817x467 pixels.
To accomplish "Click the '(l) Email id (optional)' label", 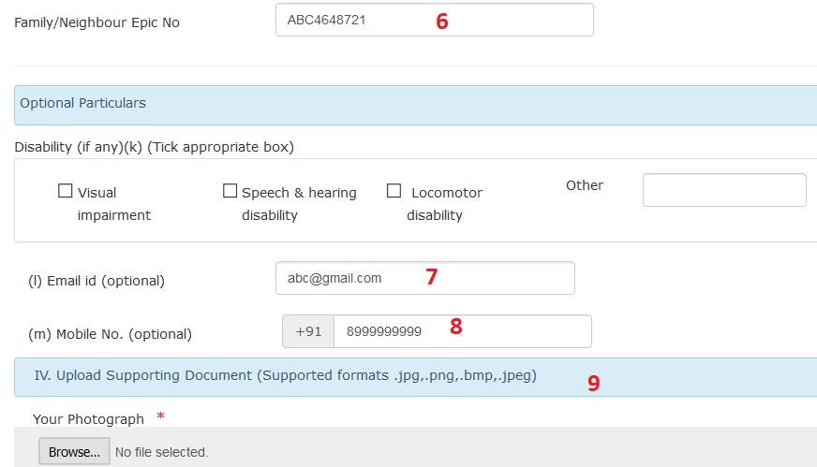I will click(97, 281).
